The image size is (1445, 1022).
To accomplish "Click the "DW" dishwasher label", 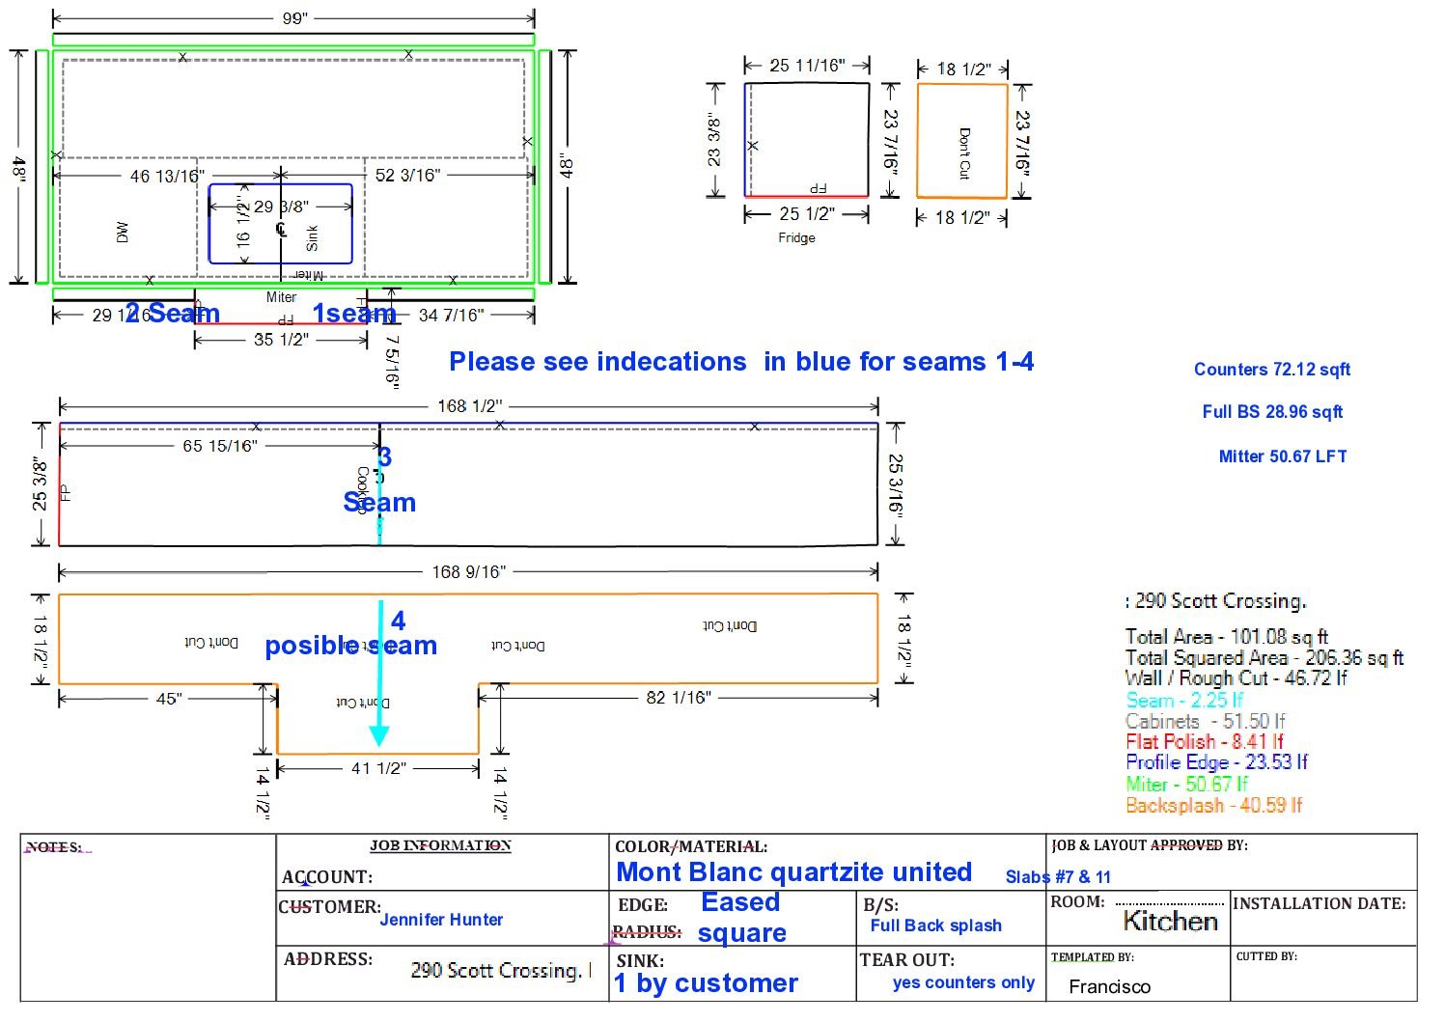I will (x=122, y=232).
